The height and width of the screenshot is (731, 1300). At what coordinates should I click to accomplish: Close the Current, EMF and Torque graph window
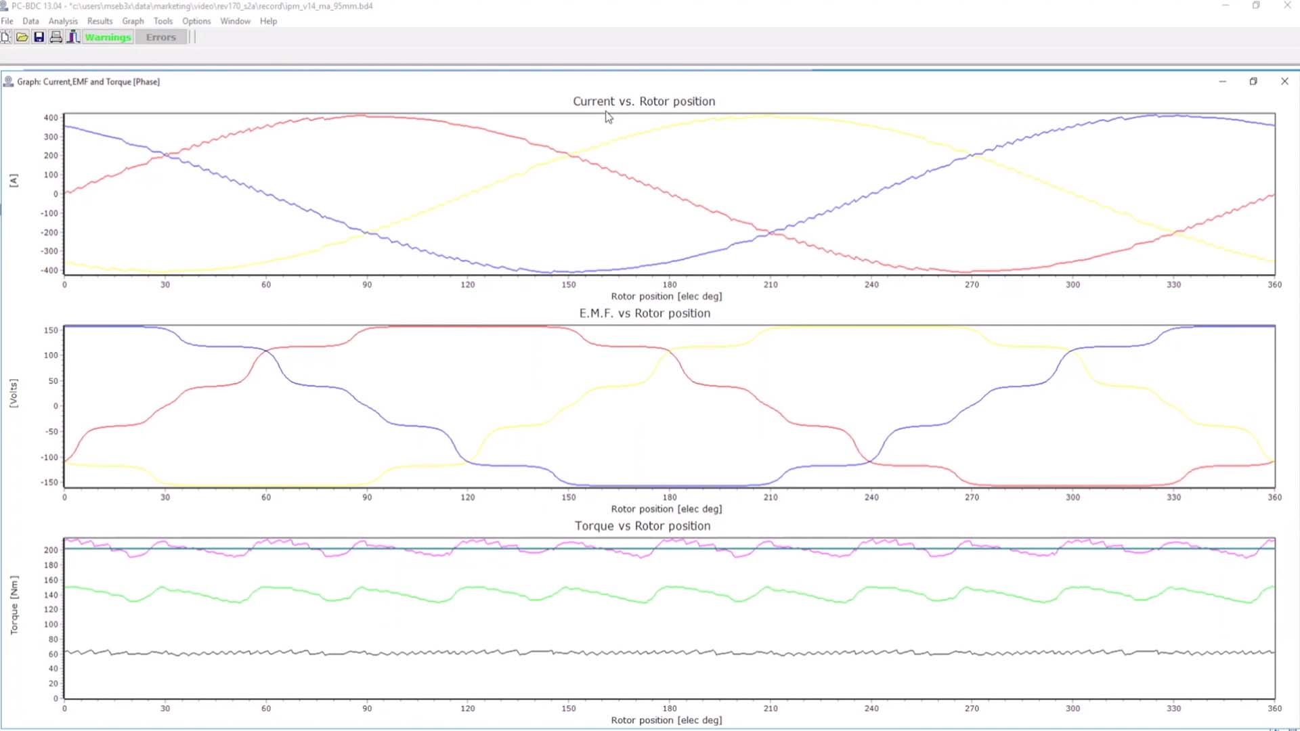point(1284,81)
